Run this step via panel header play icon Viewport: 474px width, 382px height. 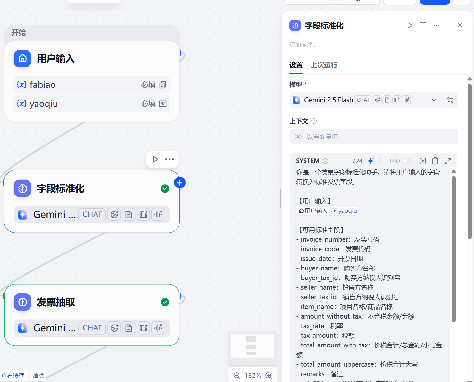[x=410, y=25]
